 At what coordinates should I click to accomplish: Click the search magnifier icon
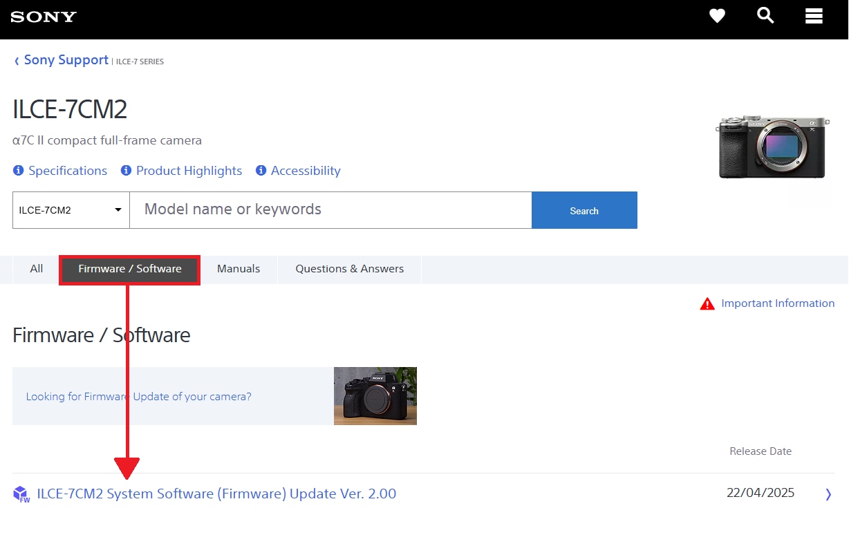coord(765,15)
